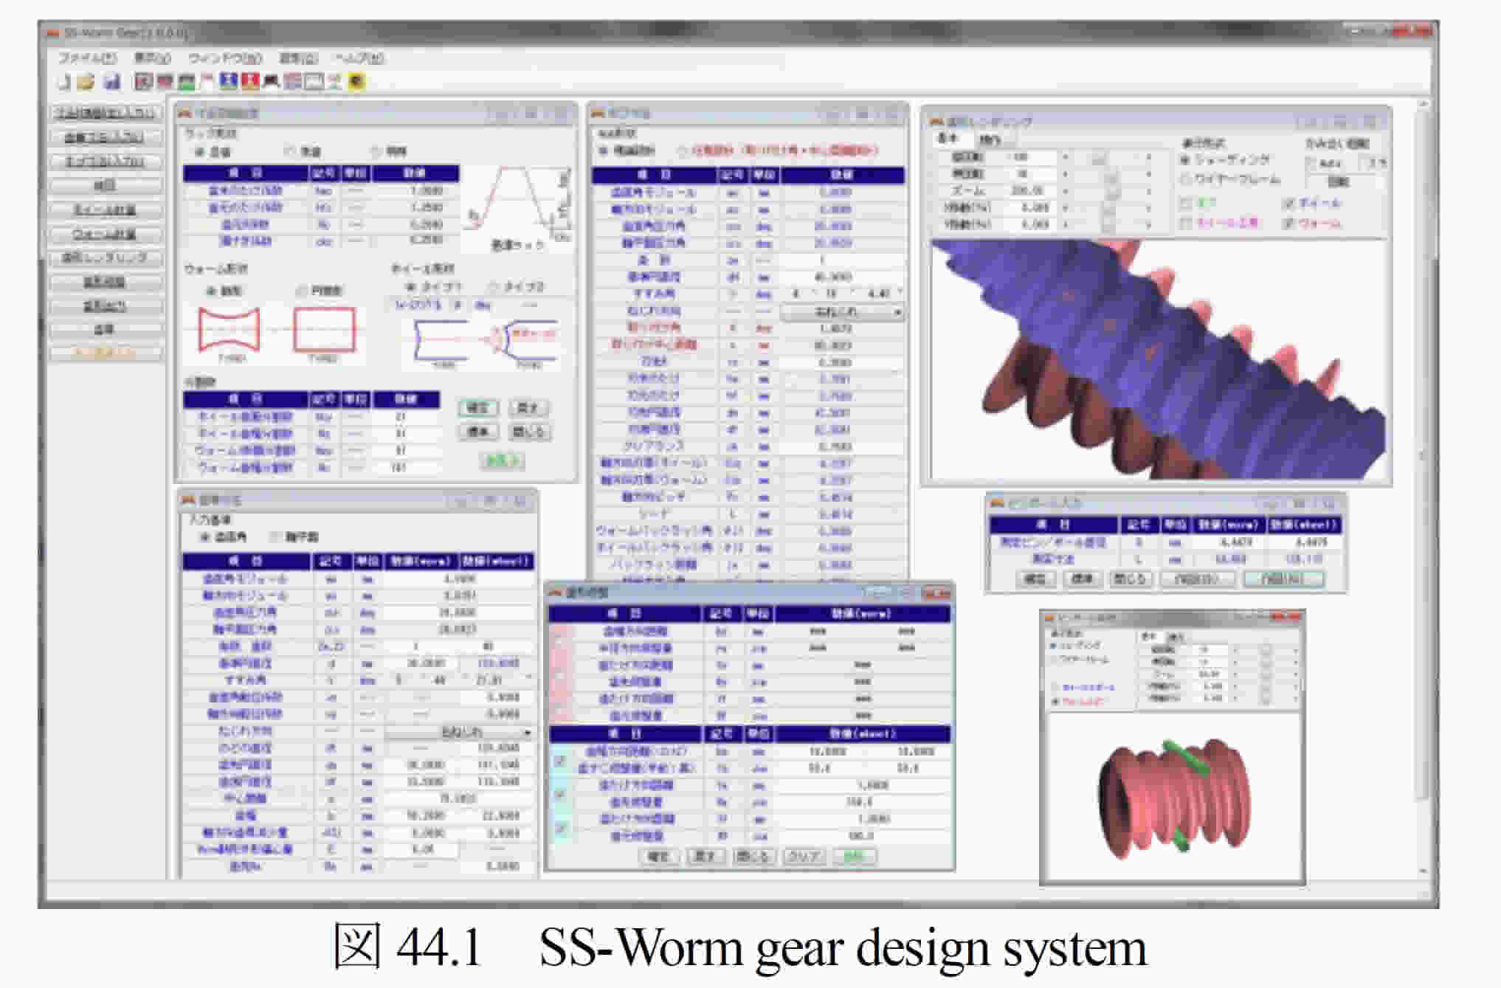1501x988 pixels.
Task: Open the ファイル(F) menu
Action: (x=88, y=58)
